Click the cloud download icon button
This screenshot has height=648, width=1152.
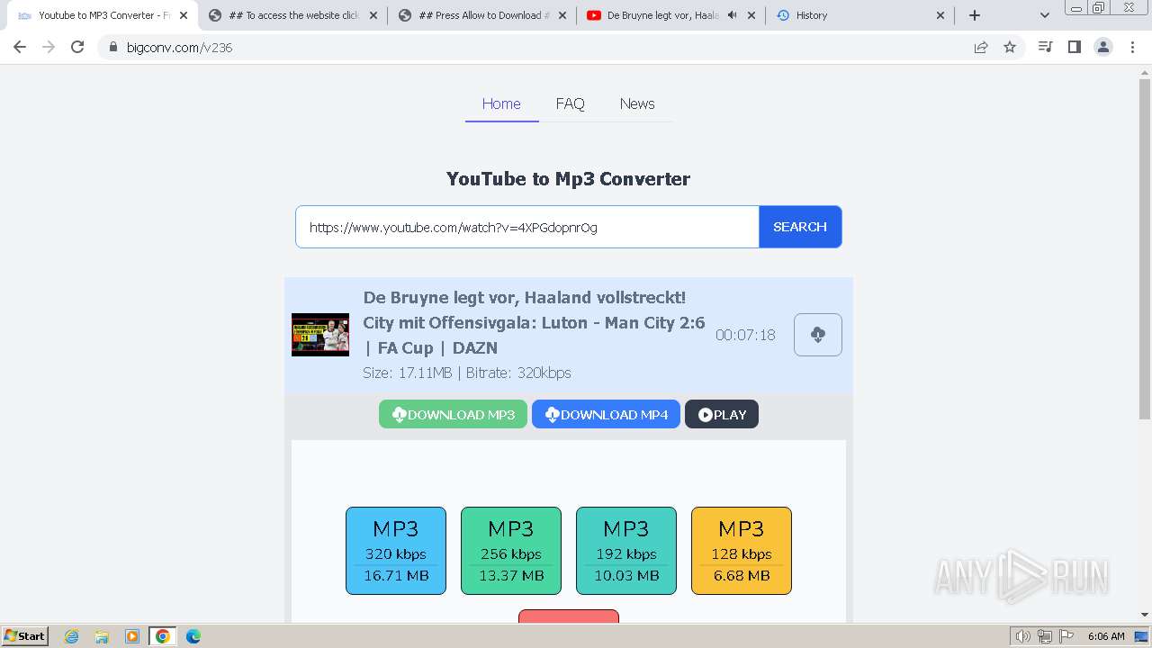(x=818, y=335)
